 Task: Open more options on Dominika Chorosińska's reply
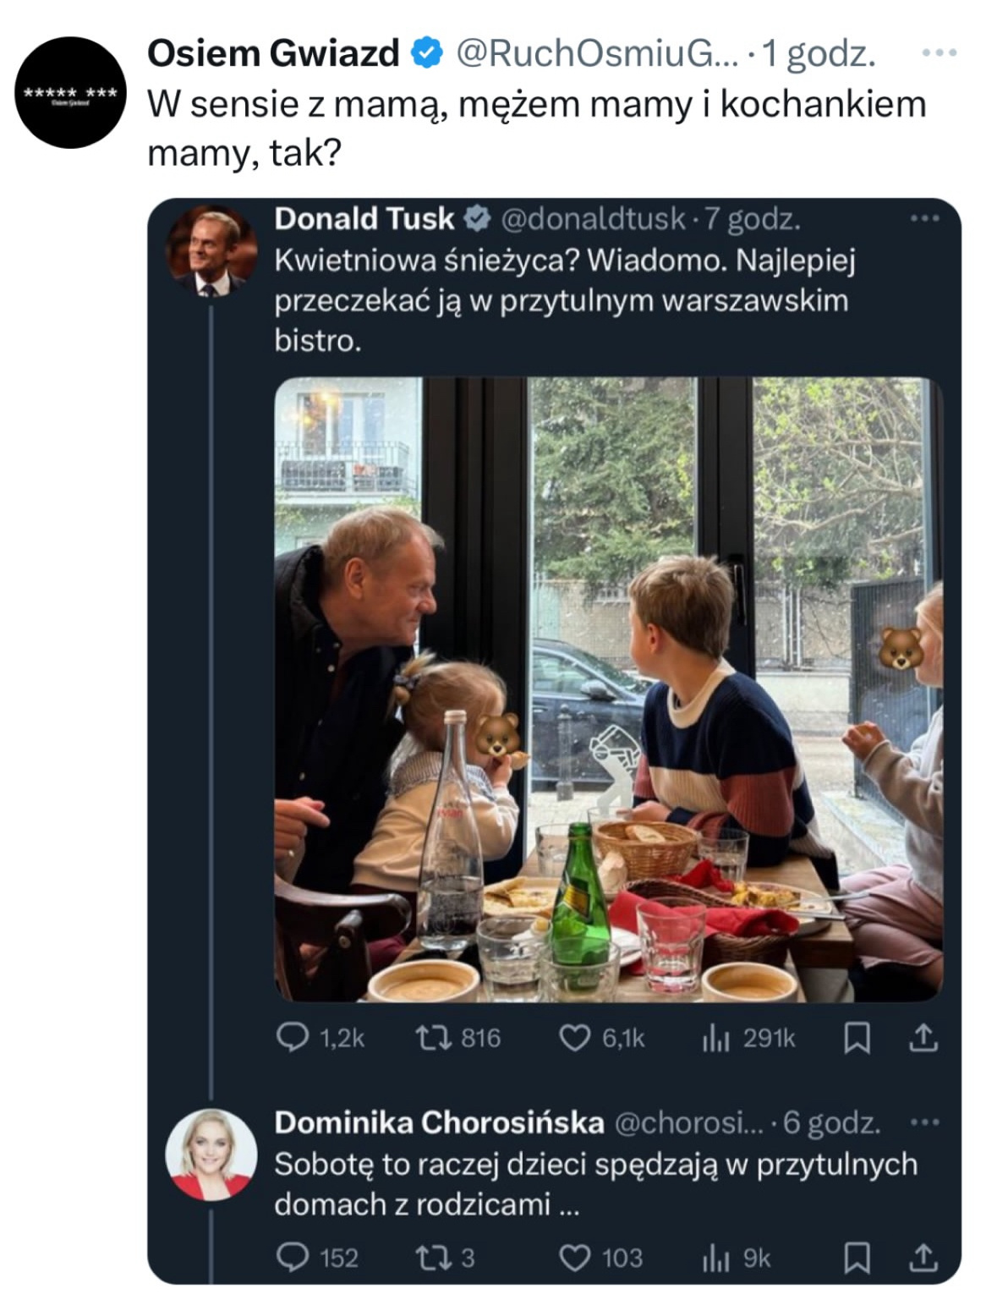(x=924, y=1123)
